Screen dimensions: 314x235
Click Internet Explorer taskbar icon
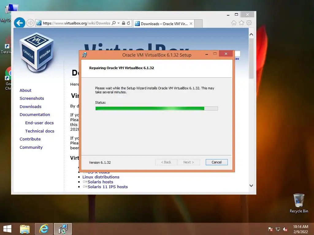pyautogui.click(x=44, y=229)
